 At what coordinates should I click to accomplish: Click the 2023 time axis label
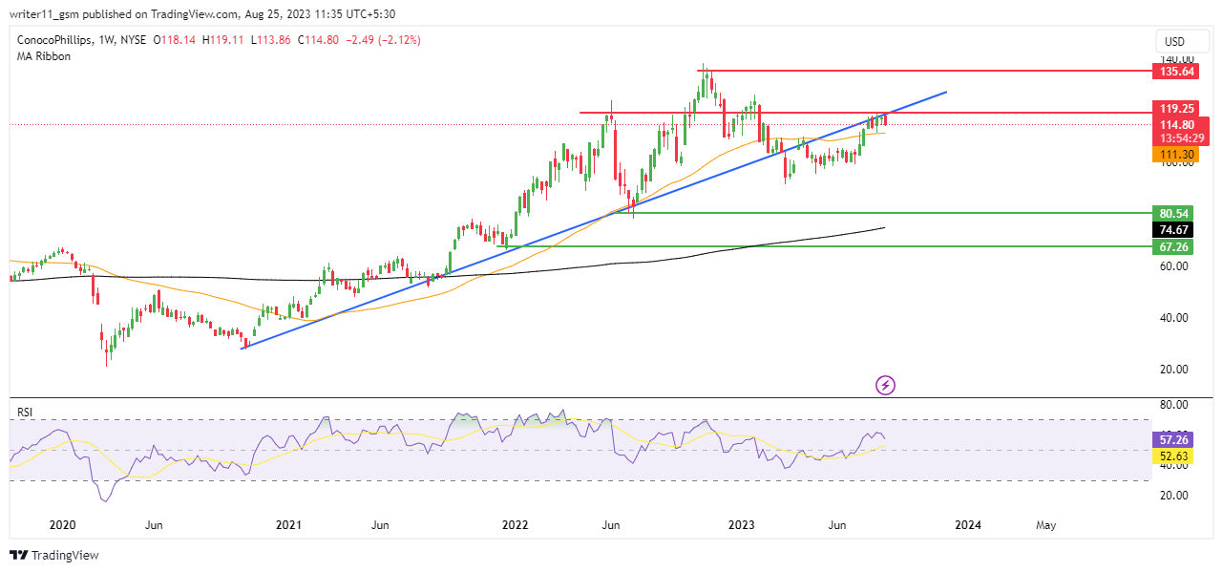741,524
